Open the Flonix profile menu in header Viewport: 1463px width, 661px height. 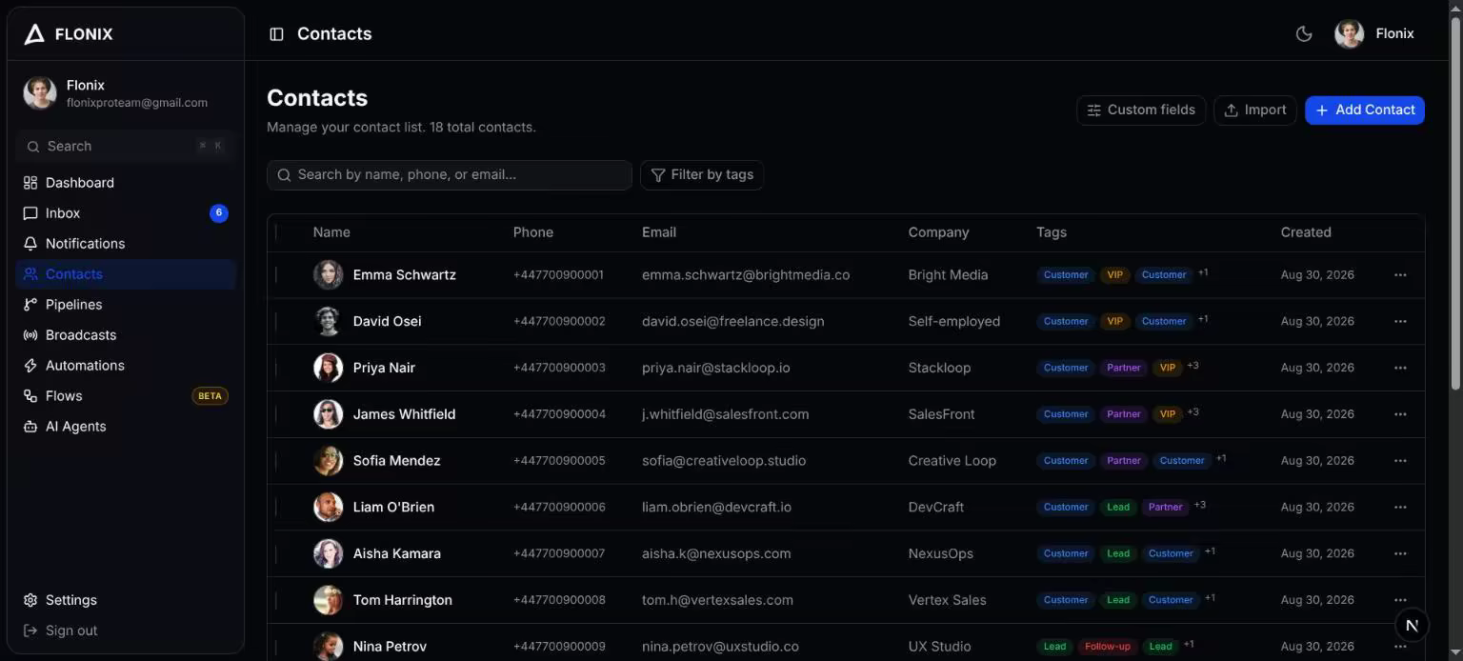(x=1374, y=34)
